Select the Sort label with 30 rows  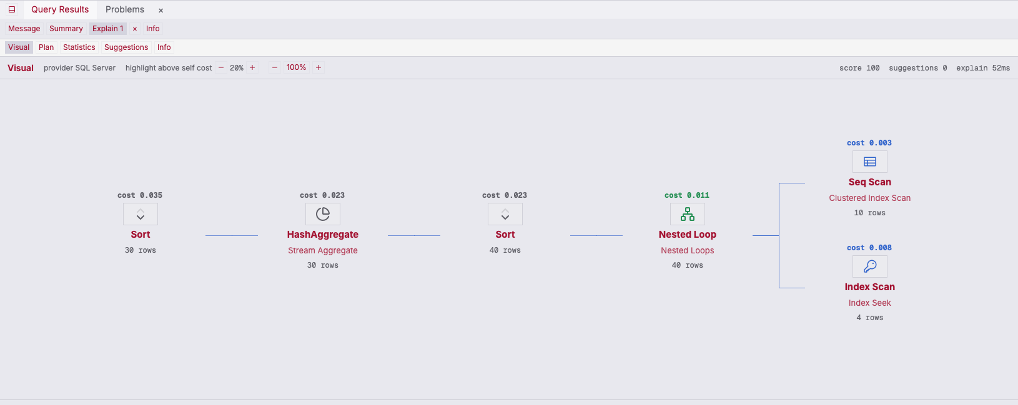coord(141,235)
